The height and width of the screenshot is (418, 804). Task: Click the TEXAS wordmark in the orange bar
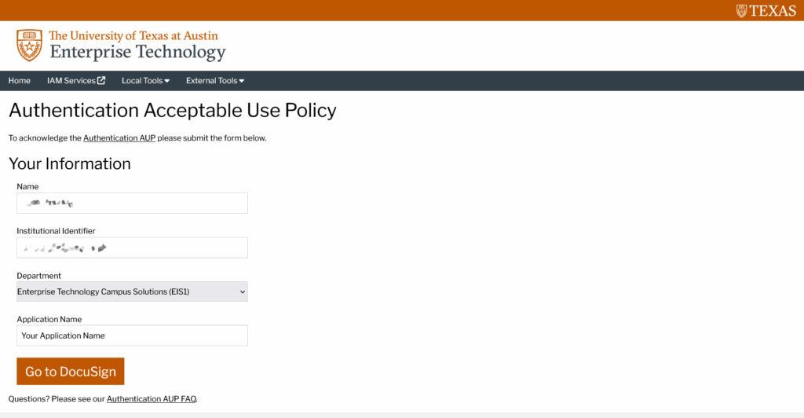[x=773, y=11]
